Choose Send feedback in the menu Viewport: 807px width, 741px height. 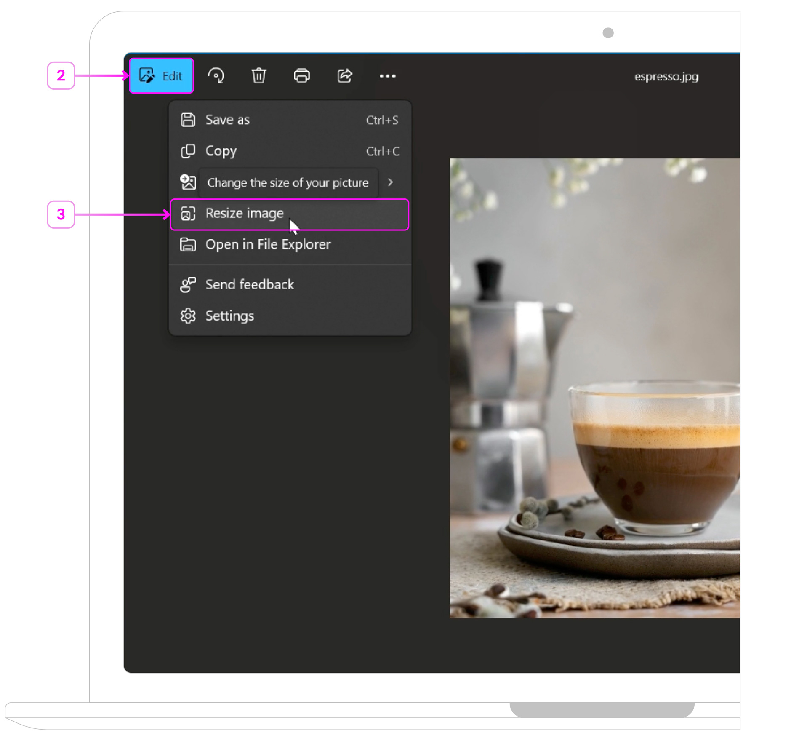coord(249,285)
